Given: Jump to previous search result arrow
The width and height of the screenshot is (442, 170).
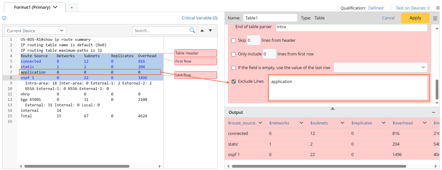Looking at the screenshot, I should [202, 30].
